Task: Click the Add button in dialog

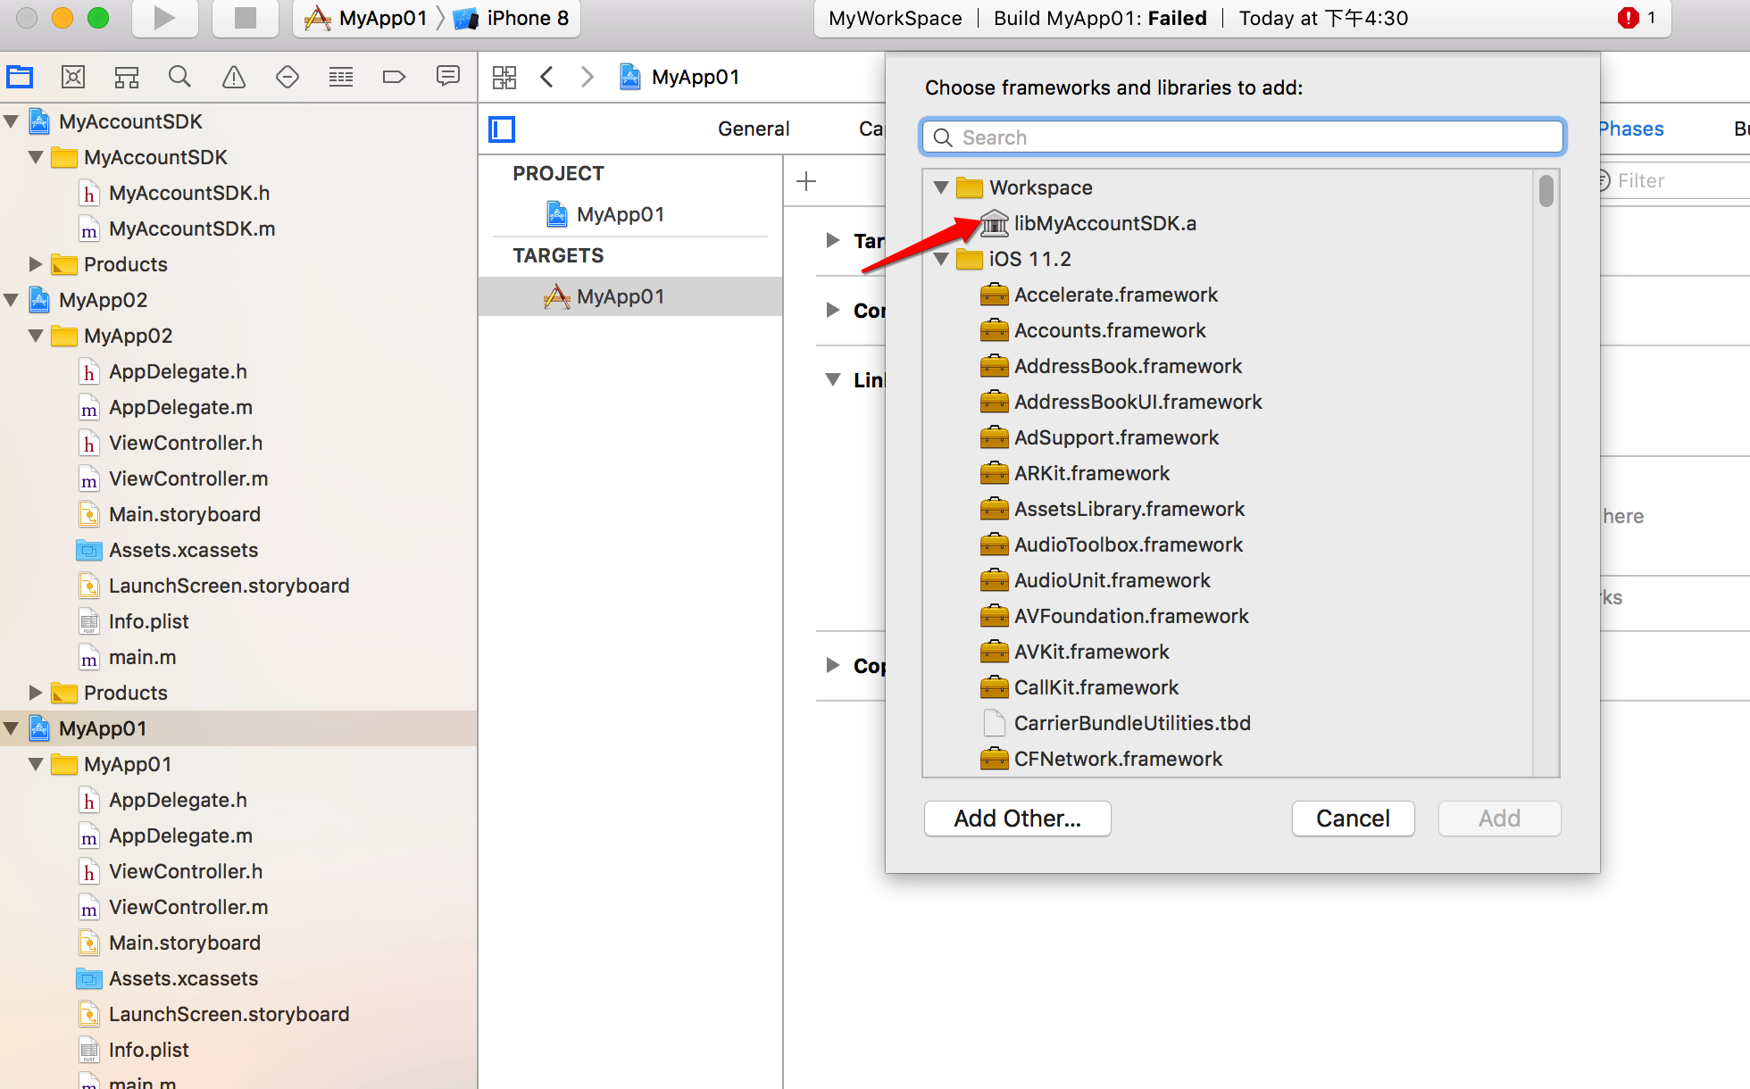Action: [x=1500, y=819]
